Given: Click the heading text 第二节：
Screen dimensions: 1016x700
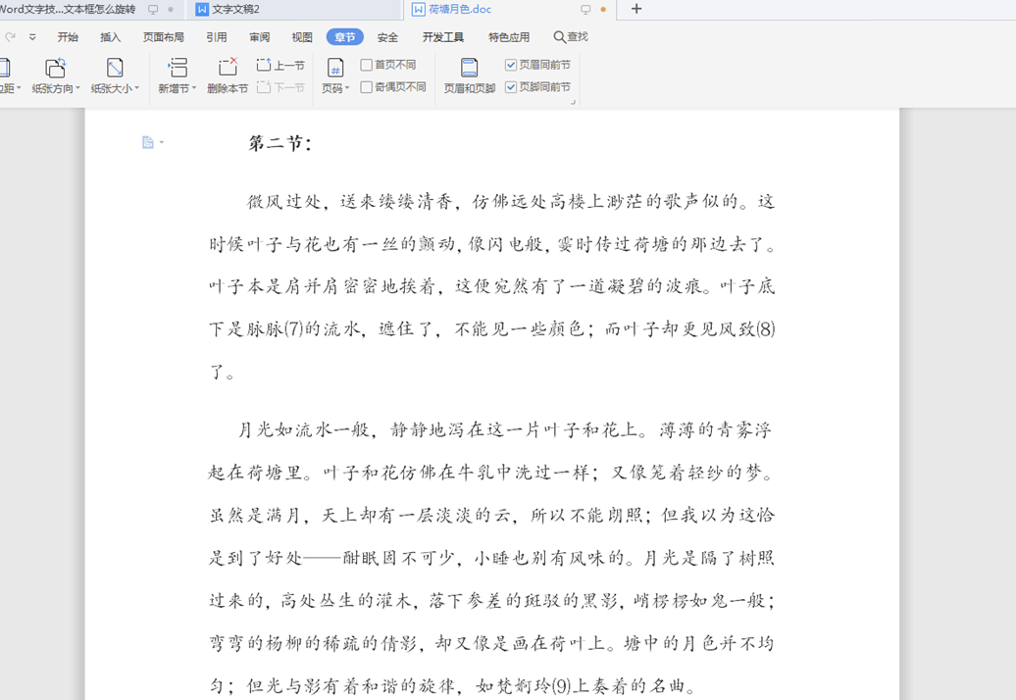Looking at the screenshot, I should tap(280, 143).
